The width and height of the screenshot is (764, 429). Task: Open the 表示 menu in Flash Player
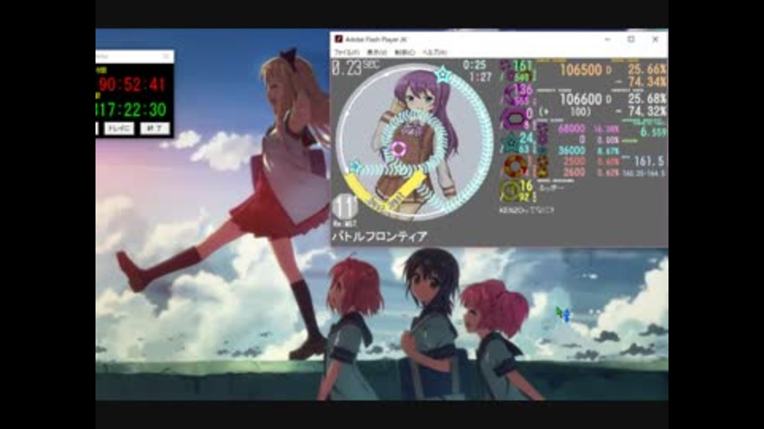point(376,52)
